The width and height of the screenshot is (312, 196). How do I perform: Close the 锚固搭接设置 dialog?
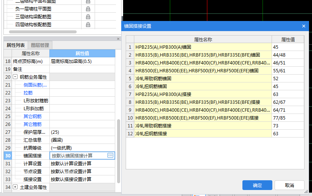[304, 26]
